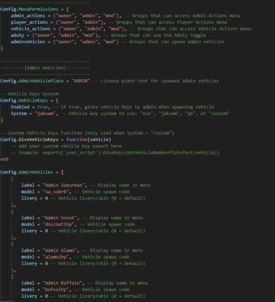The width and height of the screenshot is (275, 302).
Task: Click livery value 0 under Admin Suburban
Action: [x=47, y=198]
